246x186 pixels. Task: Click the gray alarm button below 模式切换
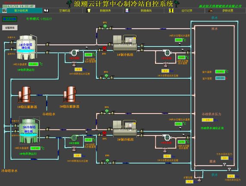(x=10, y=28)
